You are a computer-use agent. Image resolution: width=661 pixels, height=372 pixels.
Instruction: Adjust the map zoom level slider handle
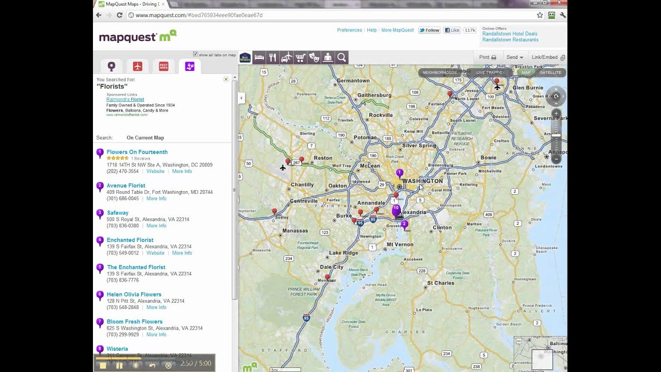click(556, 136)
